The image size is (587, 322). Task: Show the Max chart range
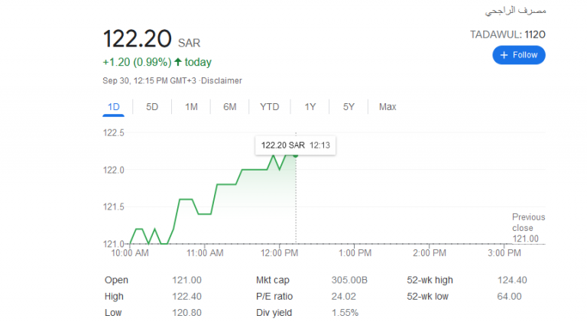tap(388, 107)
